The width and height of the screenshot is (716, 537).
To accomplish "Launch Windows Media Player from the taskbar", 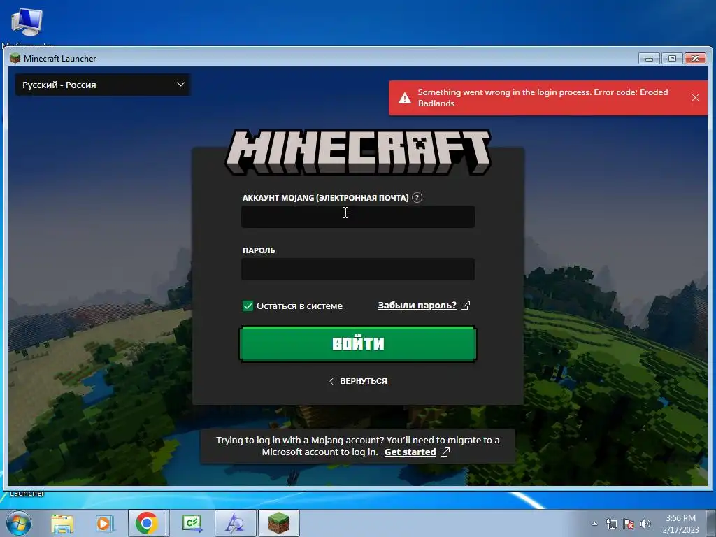I will [x=103, y=524].
